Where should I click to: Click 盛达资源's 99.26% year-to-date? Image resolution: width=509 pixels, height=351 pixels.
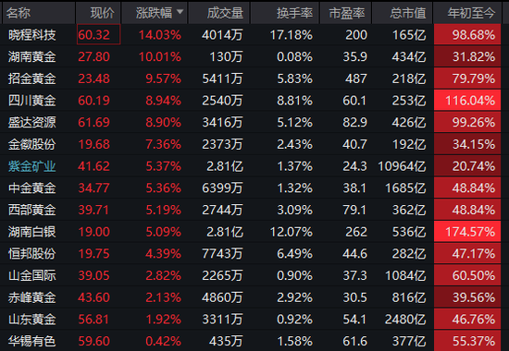click(467, 122)
